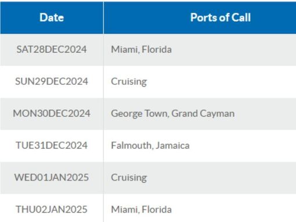The image size is (296, 222).
Task: Click the Ports of Call column header
Action: (x=200, y=17)
